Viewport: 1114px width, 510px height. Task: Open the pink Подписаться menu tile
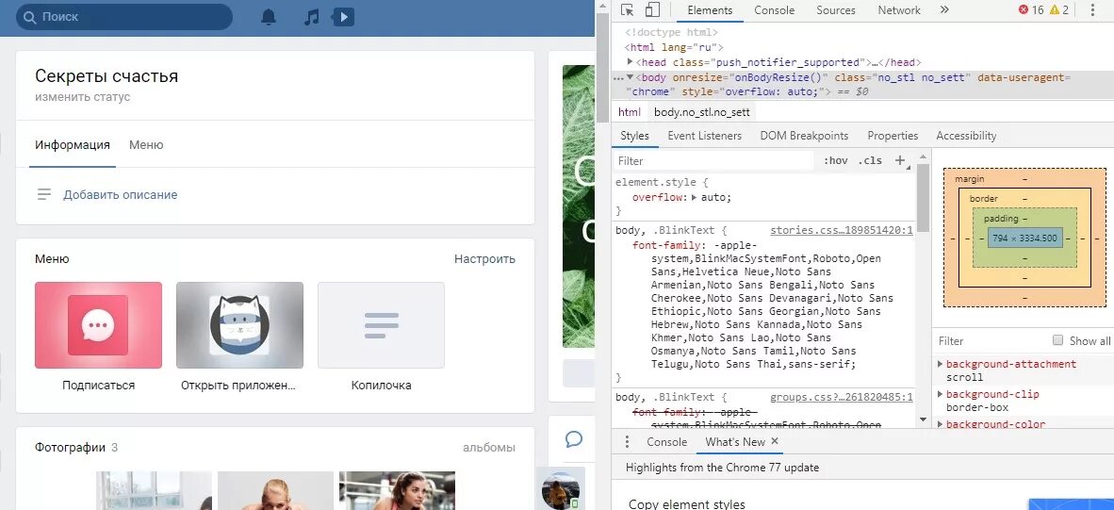click(x=98, y=325)
